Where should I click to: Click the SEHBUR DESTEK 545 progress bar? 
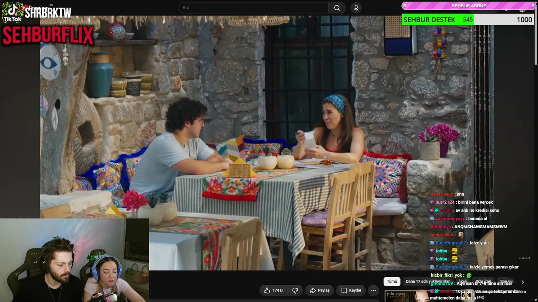(x=468, y=20)
